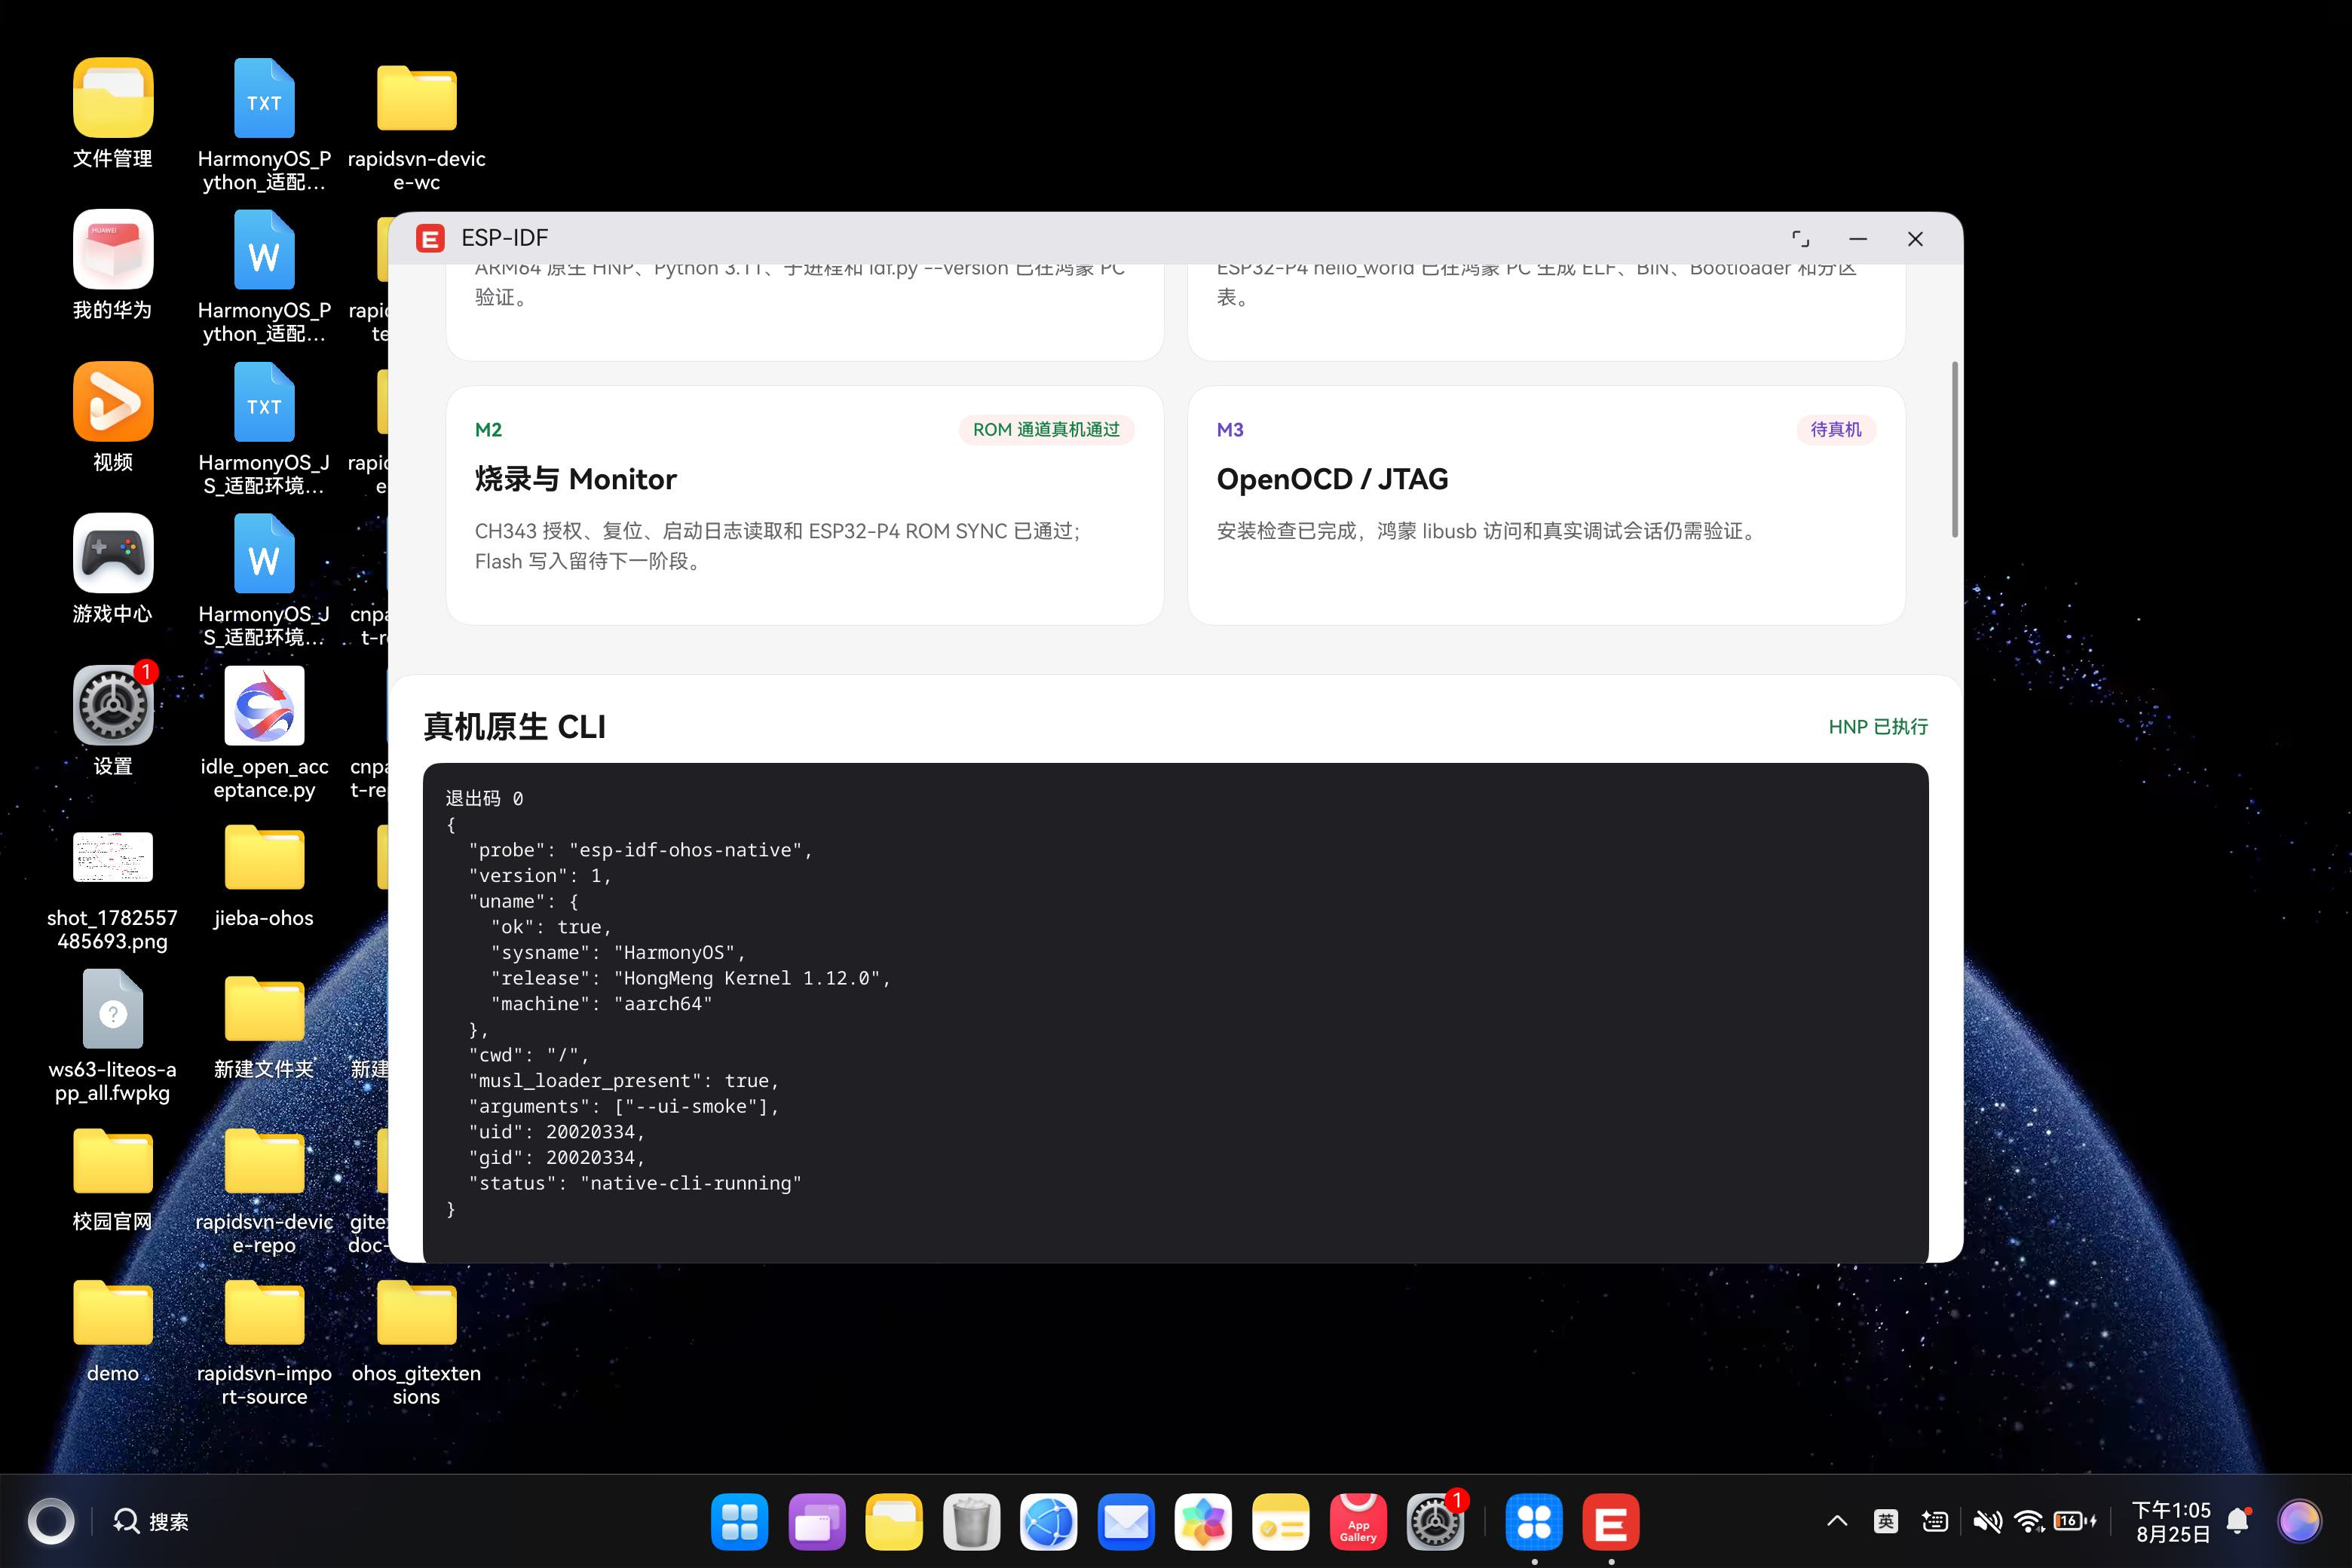Open the trash bin dock icon
Image resolution: width=2352 pixels, height=1568 pixels.
point(971,1522)
